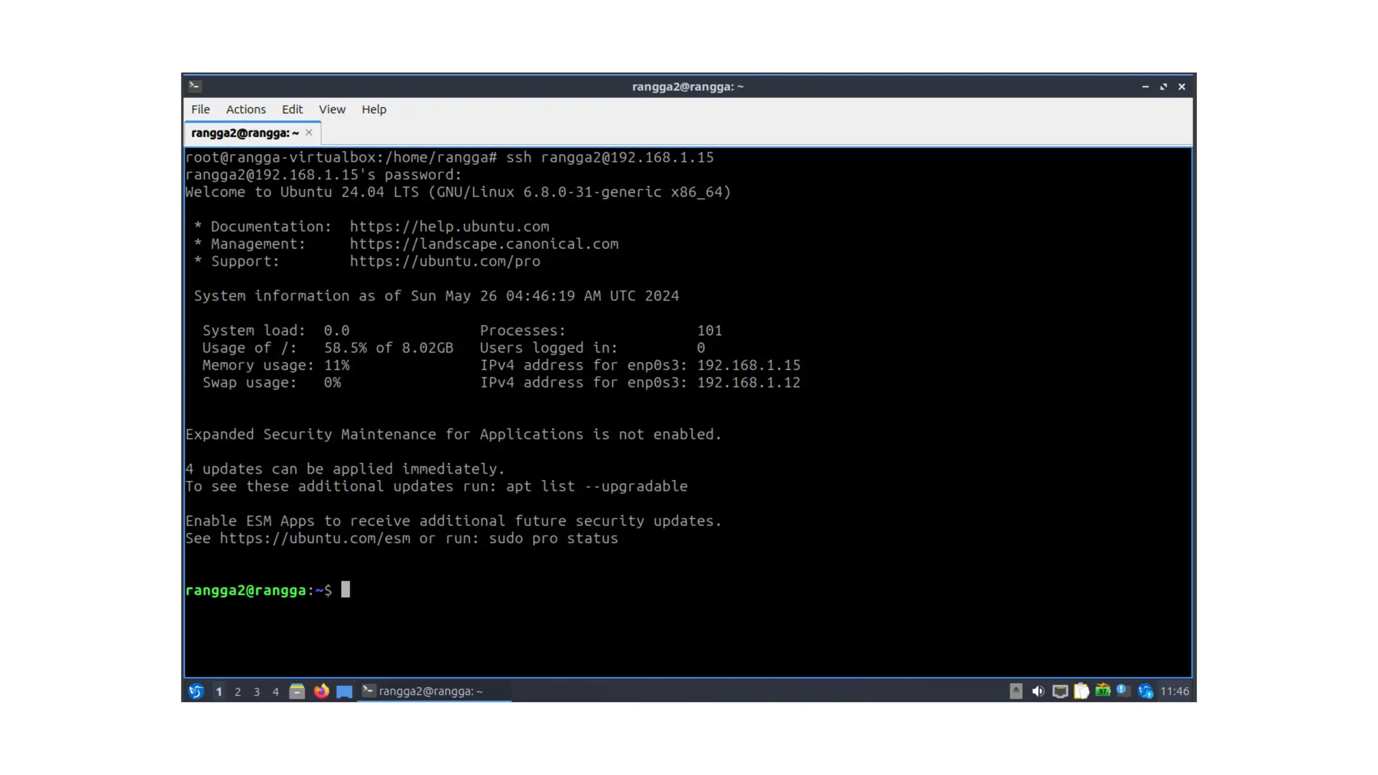1378x775 pixels.
Task: Launch the file manager from panel
Action: coord(297,691)
